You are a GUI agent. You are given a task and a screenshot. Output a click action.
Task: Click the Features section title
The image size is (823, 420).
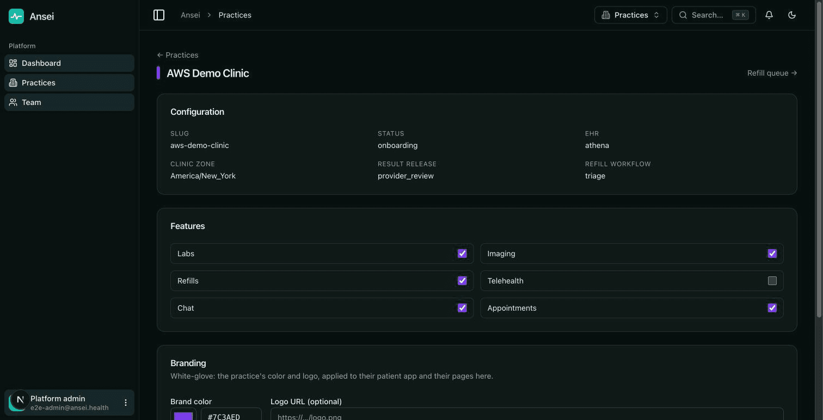tap(188, 226)
